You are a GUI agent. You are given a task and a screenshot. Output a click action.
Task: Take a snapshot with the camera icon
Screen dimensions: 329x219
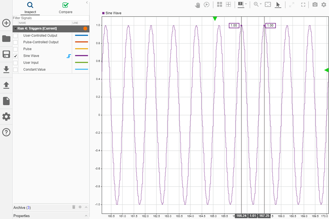pos(315,5)
